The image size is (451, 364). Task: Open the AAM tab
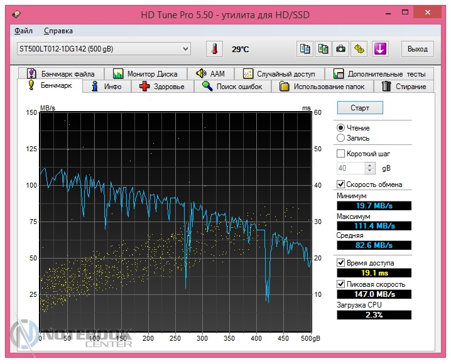[210, 74]
